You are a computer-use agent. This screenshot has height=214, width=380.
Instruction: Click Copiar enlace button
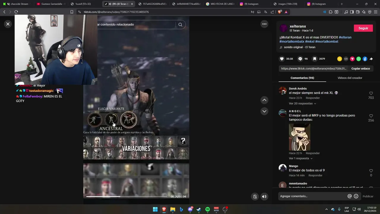[x=361, y=68]
